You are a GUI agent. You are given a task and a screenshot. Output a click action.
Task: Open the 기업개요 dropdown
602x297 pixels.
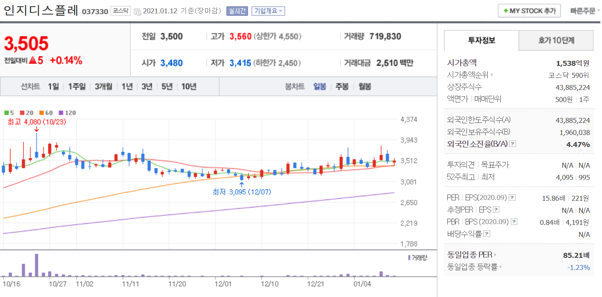click(x=268, y=11)
